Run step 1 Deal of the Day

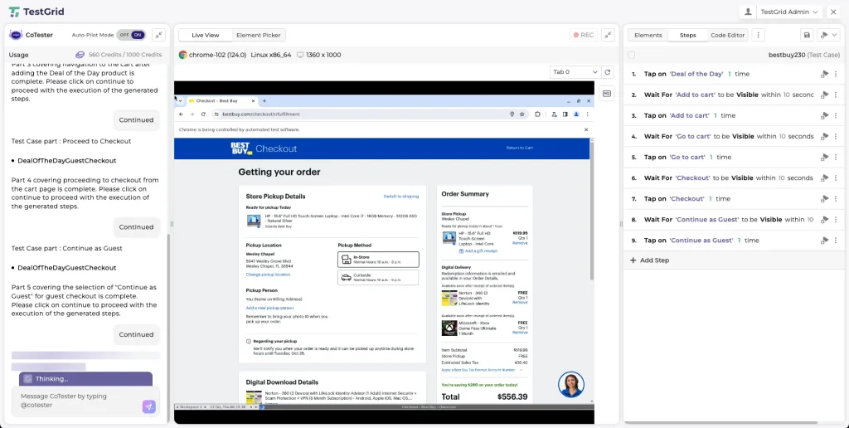click(825, 74)
